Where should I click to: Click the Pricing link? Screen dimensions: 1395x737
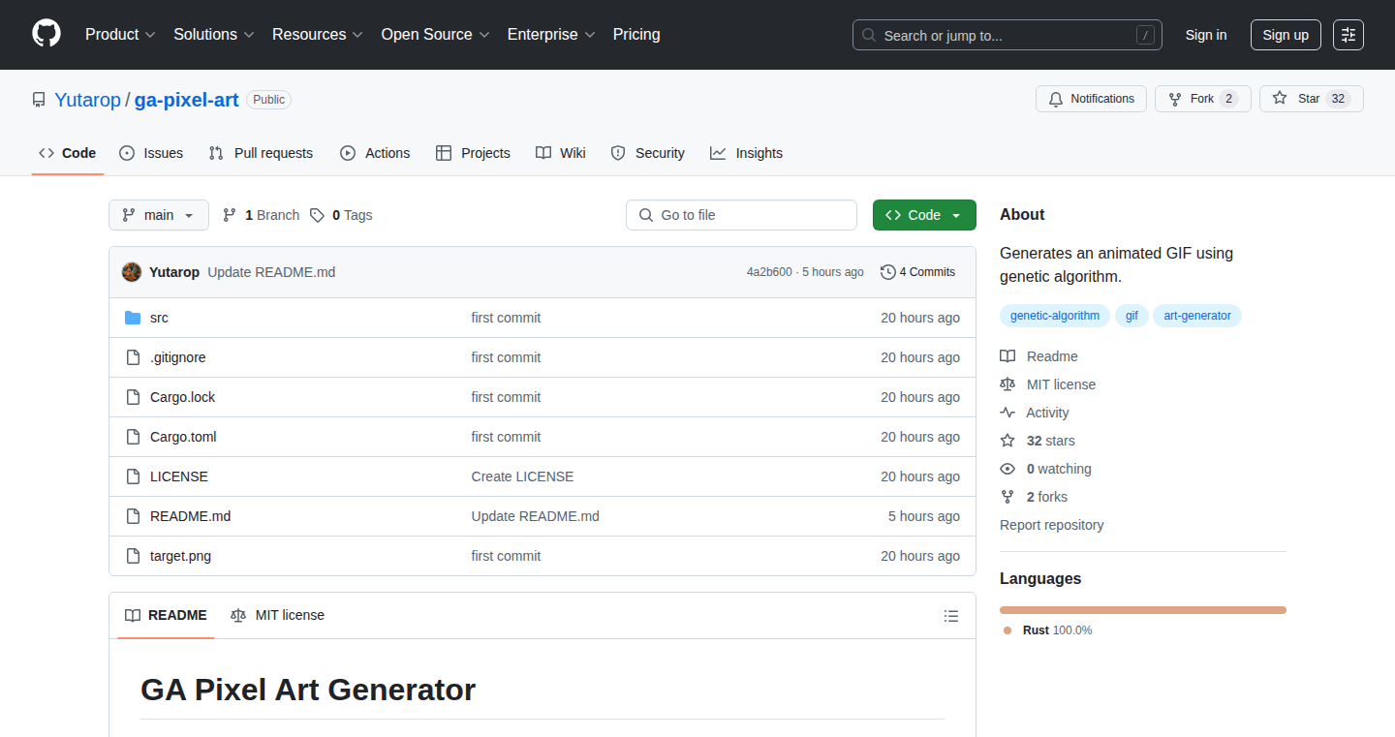pyautogui.click(x=636, y=34)
